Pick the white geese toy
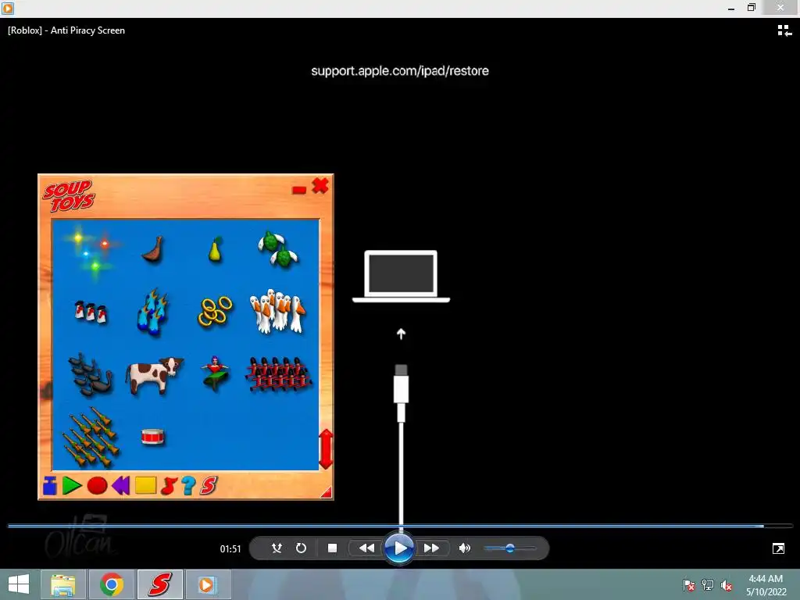Screen dimensions: 800x600 point(277,311)
